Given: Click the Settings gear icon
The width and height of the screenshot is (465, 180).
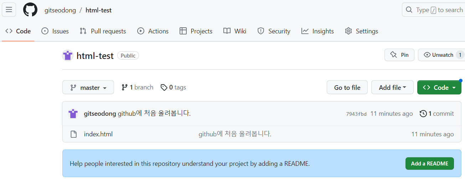Looking at the screenshot, I should tap(348, 31).
